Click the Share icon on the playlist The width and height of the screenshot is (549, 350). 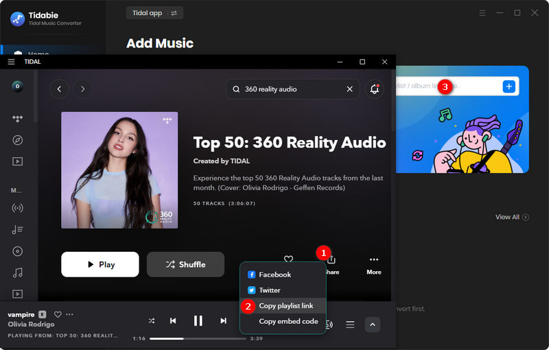click(x=331, y=259)
